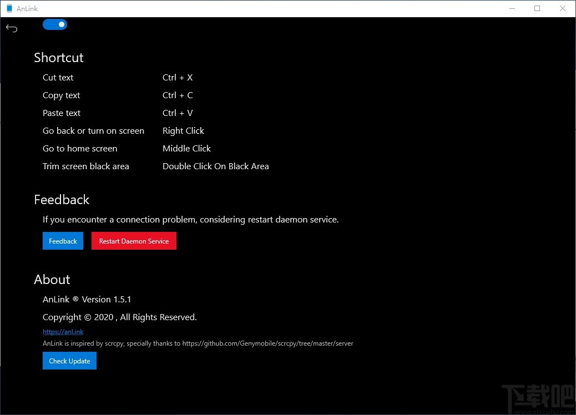The height and width of the screenshot is (415, 576).
Task: Click the "Right Click" shortcut value
Action: [183, 131]
